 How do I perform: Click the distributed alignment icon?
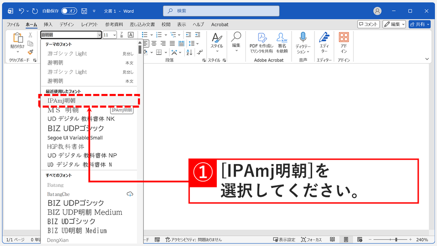click(181, 44)
